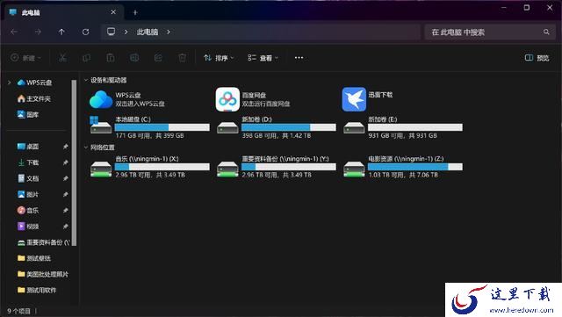The image size is (562, 317).
Task: Open the 迅雷下载 bird icon
Action: click(354, 99)
